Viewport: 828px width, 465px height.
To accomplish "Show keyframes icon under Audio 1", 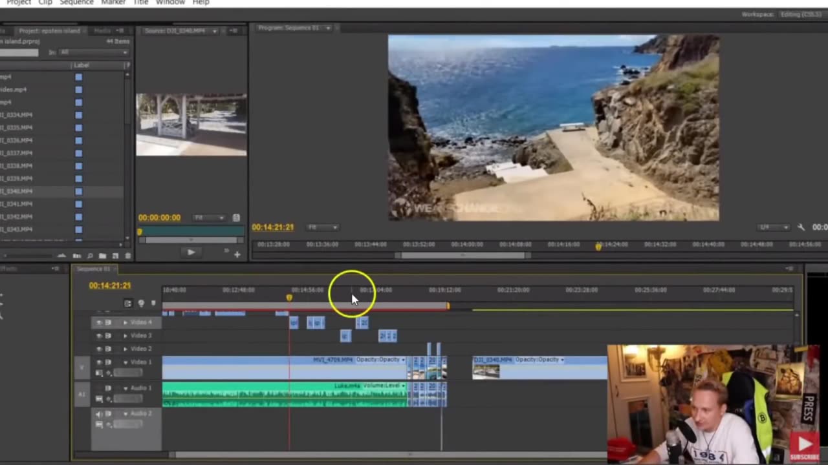I will 109,399.
